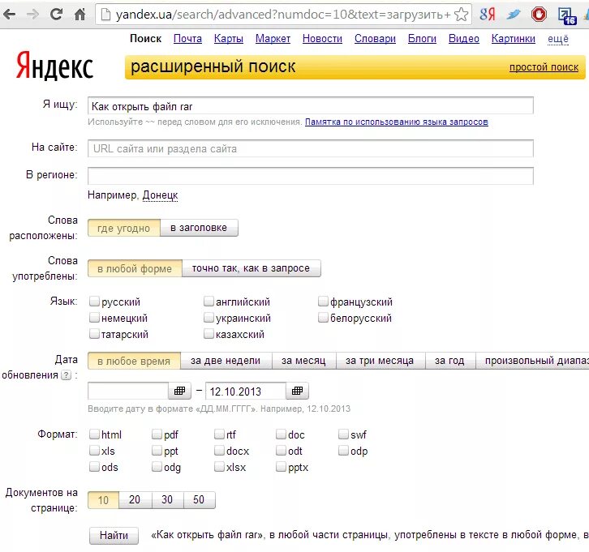Select the xls format checkbox

[x=94, y=451]
